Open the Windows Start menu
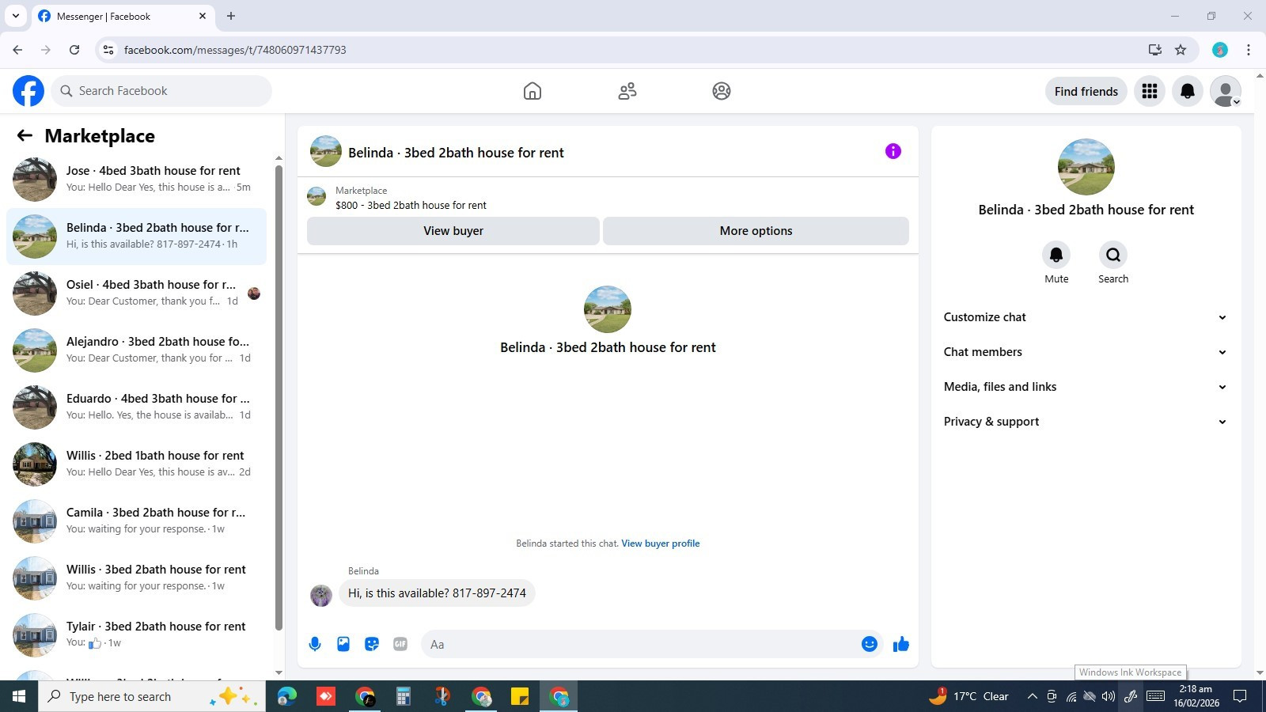1266x712 pixels. pyautogui.click(x=19, y=696)
